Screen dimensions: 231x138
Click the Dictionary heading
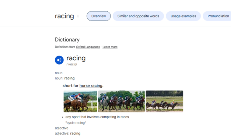(x=67, y=40)
